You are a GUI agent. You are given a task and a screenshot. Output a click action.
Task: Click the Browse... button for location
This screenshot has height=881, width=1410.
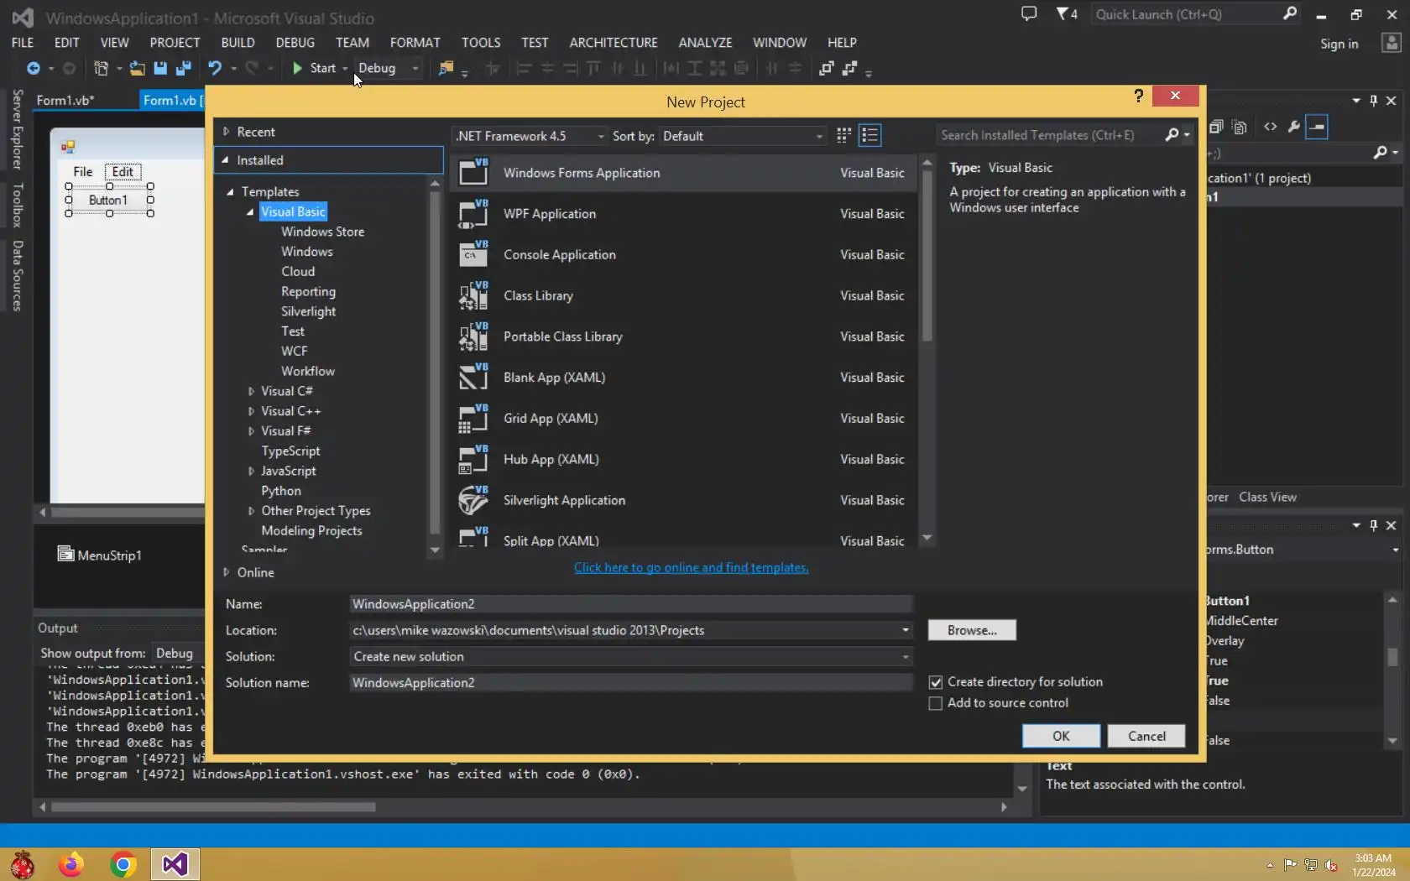[972, 630]
